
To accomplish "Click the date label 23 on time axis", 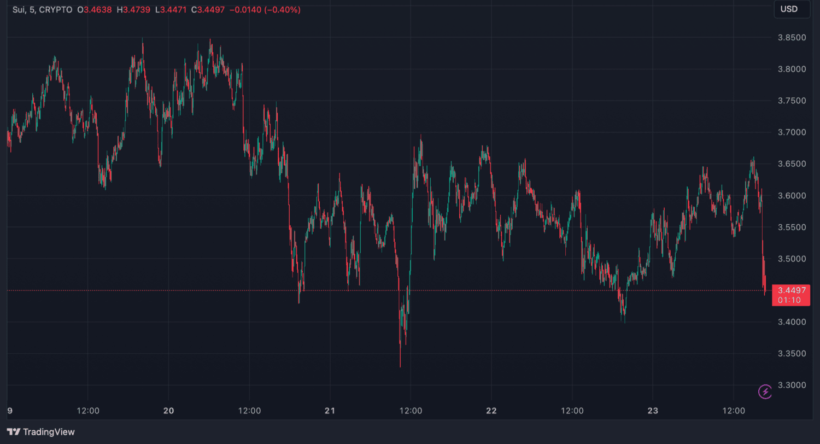I will coord(652,411).
